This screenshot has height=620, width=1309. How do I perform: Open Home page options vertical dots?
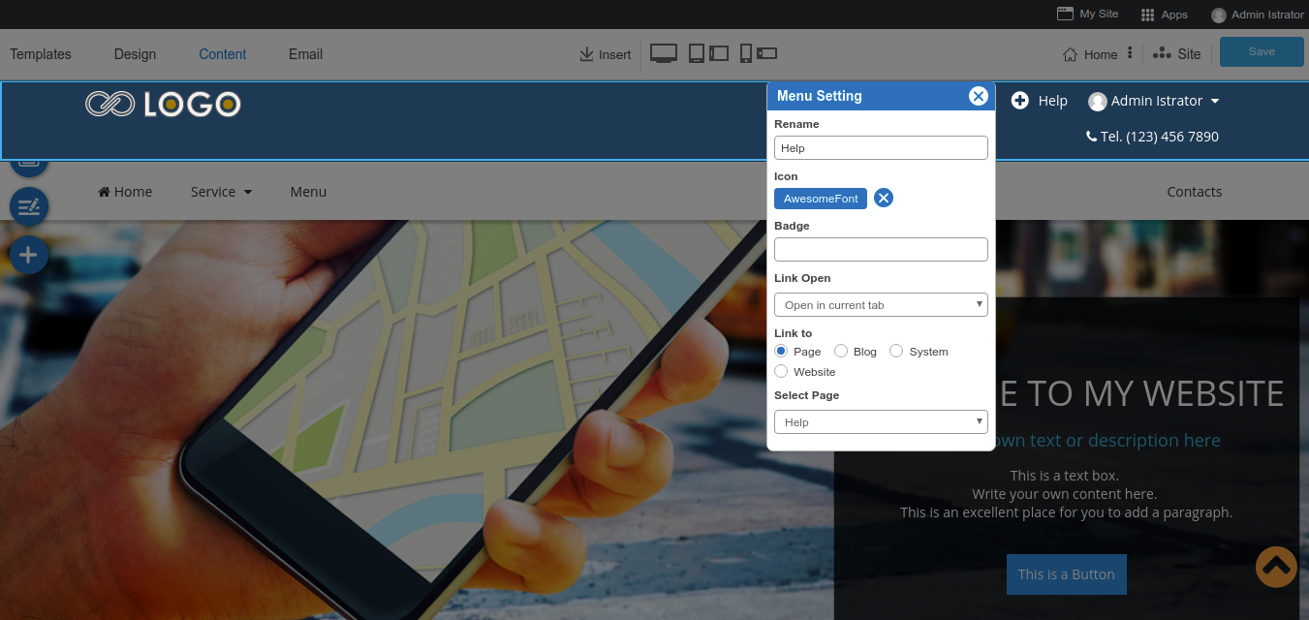[x=1130, y=53]
